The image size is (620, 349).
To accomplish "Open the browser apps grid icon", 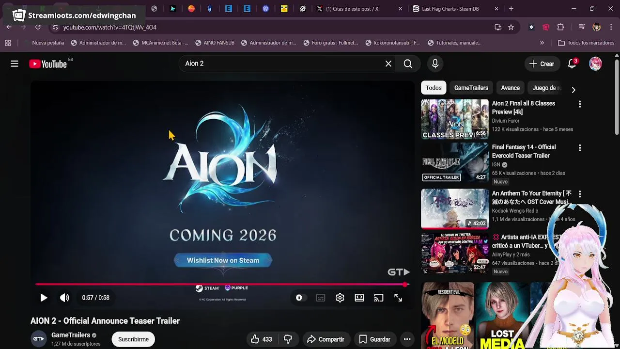I will [x=8, y=43].
